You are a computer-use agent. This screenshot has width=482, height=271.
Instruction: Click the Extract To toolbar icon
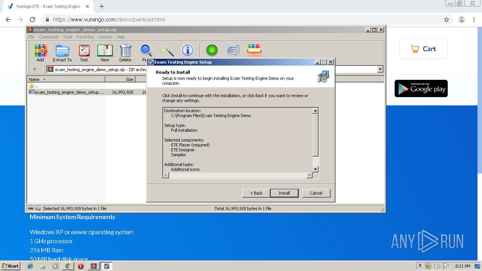[62, 53]
